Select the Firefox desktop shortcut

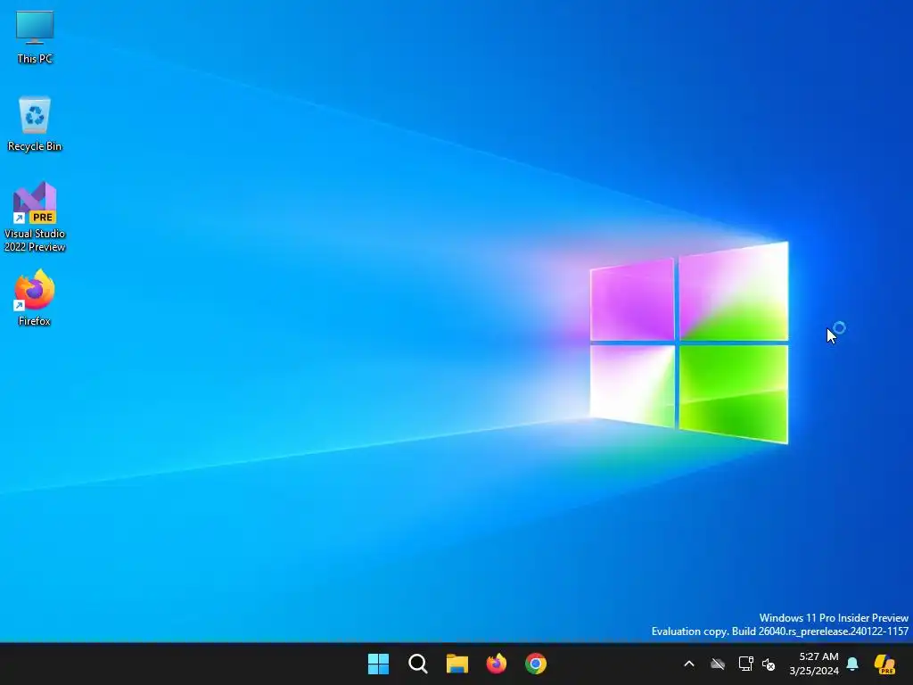click(35, 298)
